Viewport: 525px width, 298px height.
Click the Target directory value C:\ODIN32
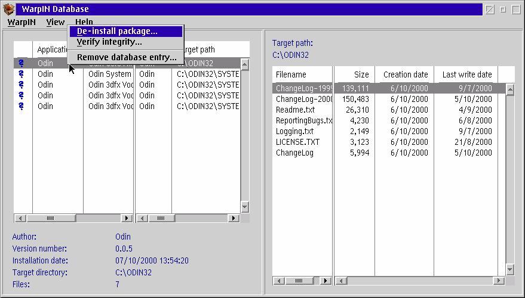[x=133, y=272]
